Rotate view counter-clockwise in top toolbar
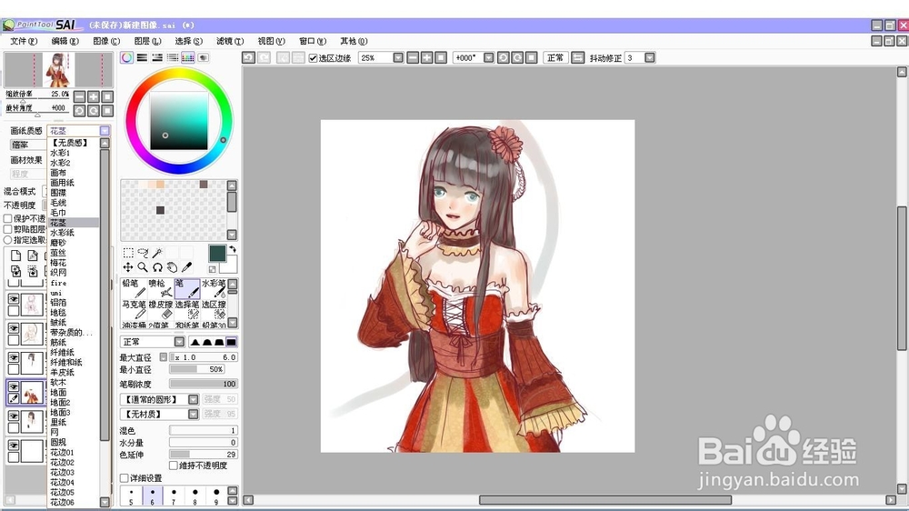Viewport: 909px width, 511px height. (504, 57)
